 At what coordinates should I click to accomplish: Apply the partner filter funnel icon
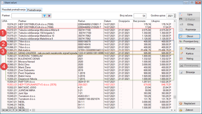click(45, 16)
